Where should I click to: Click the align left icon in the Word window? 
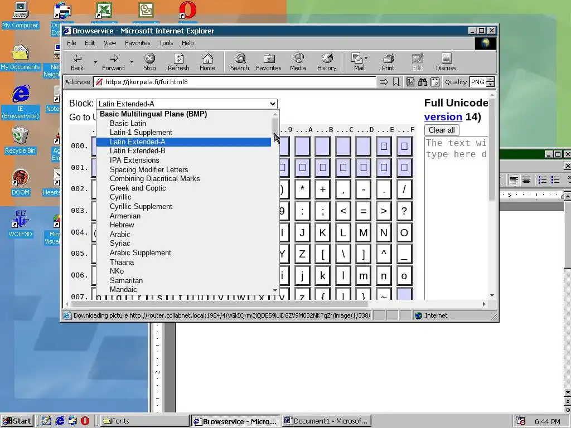coord(514,180)
